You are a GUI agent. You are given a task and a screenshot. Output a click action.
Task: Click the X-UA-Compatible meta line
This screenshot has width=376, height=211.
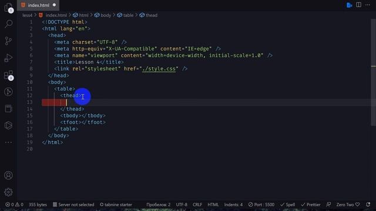point(137,49)
